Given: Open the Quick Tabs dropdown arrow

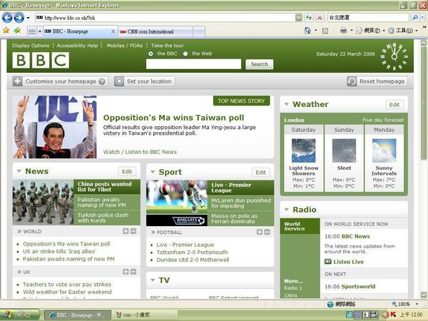Looking at the screenshot, I should (40, 31).
